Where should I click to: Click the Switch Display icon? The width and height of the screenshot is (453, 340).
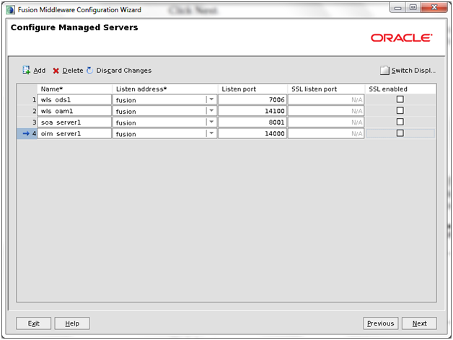click(384, 71)
